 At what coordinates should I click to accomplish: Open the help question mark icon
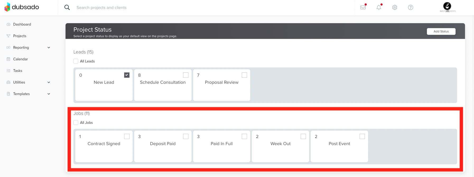pyautogui.click(x=411, y=7)
